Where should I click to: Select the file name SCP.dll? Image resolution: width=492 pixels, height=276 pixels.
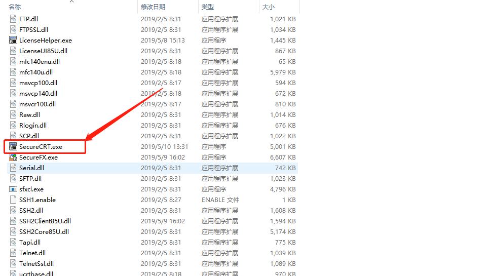[29, 136]
